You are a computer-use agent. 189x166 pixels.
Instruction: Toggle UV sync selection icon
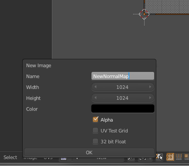159,157
